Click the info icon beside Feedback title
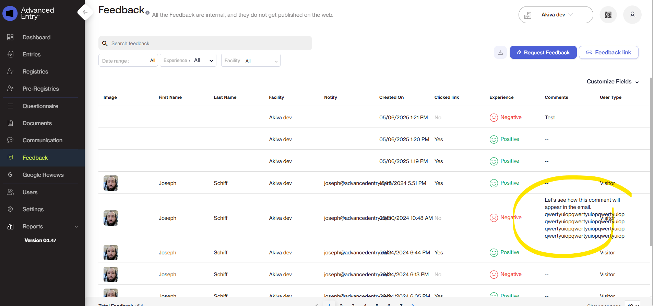Image resolution: width=653 pixels, height=306 pixels. click(147, 13)
